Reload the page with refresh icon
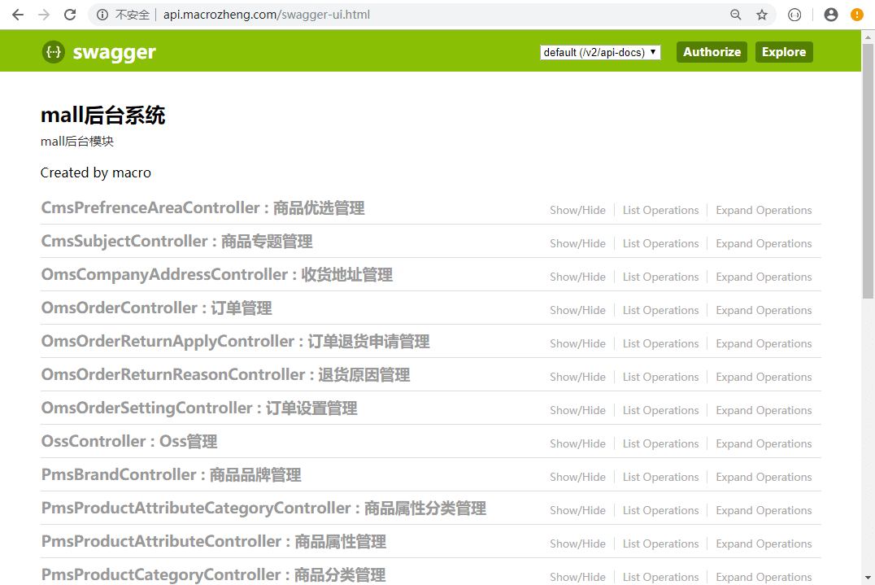This screenshot has width=875, height=585. coord(70,15)
